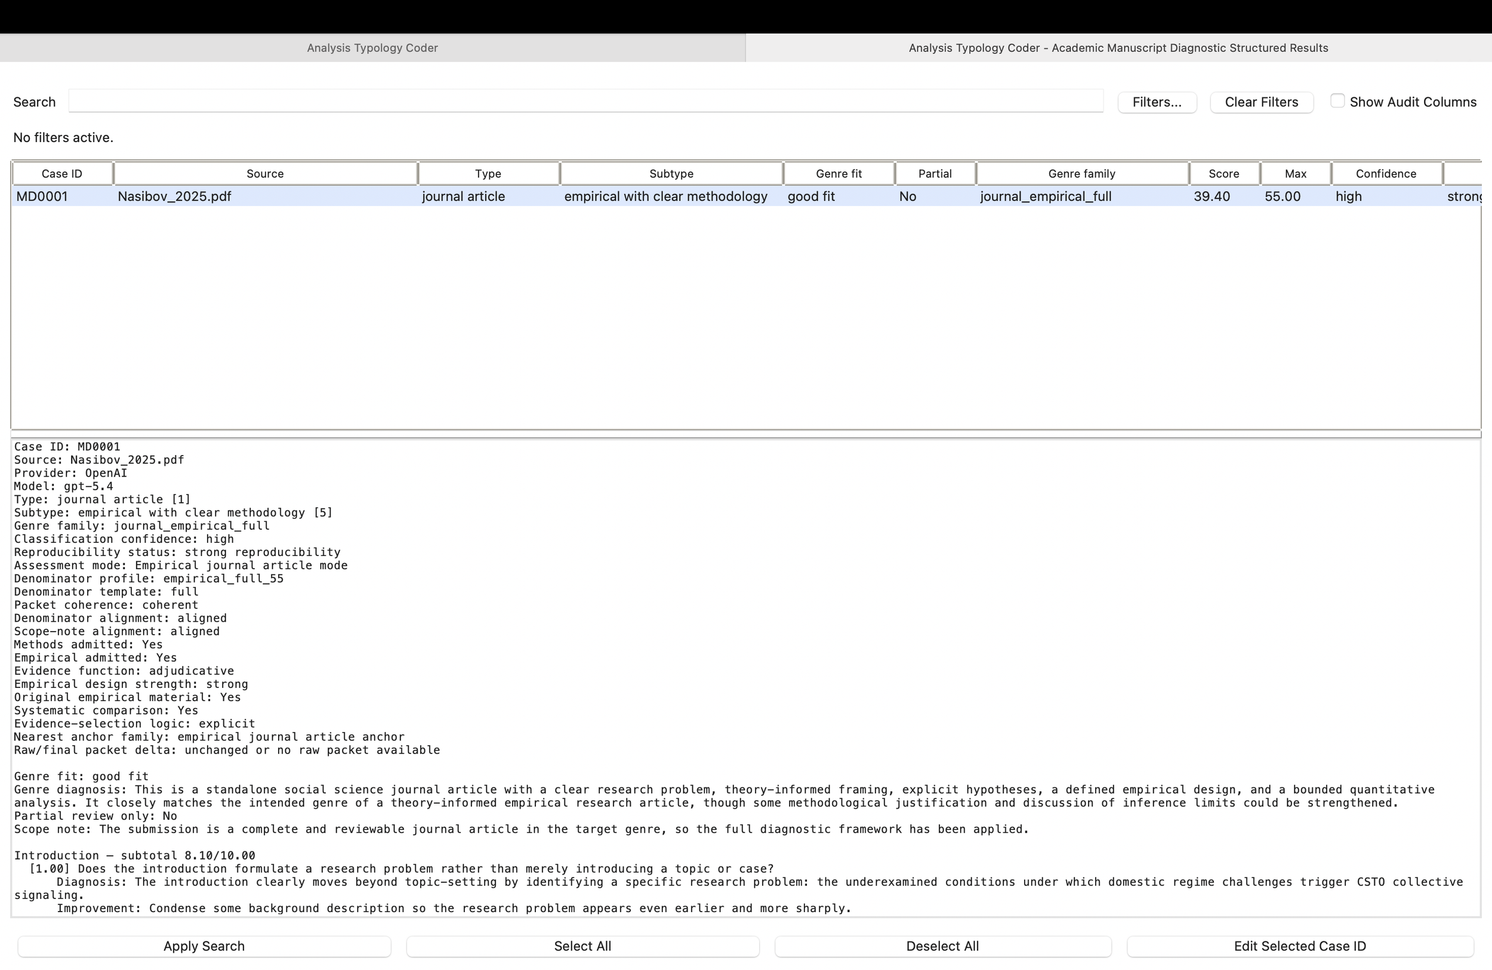
Task: Click Clear Filters
Action: click(x=1261, y=101)
